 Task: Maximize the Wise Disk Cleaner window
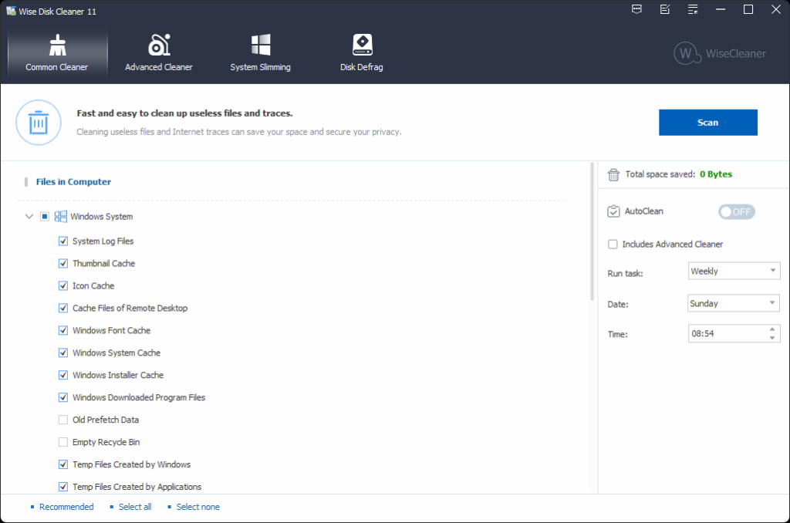[748, 9]
